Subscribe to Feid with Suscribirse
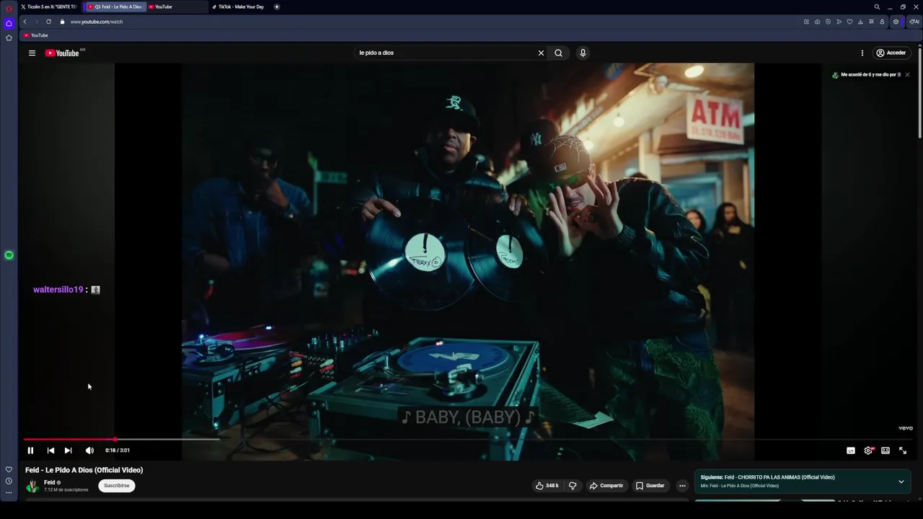This screenshot has width=923, height=519. [116, 486]
